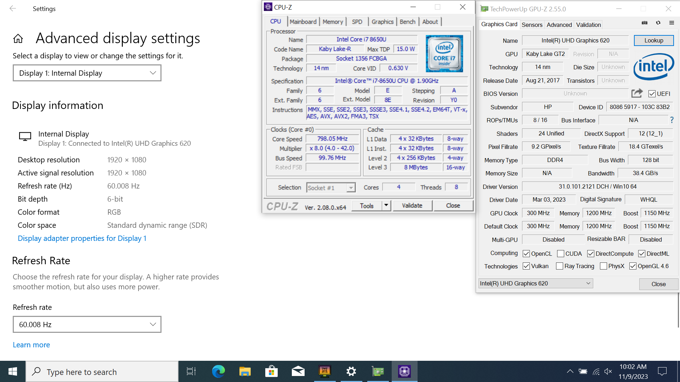
Task: Open Display 1: Internal Display dropdown
Action: click(x=87, y=73)
